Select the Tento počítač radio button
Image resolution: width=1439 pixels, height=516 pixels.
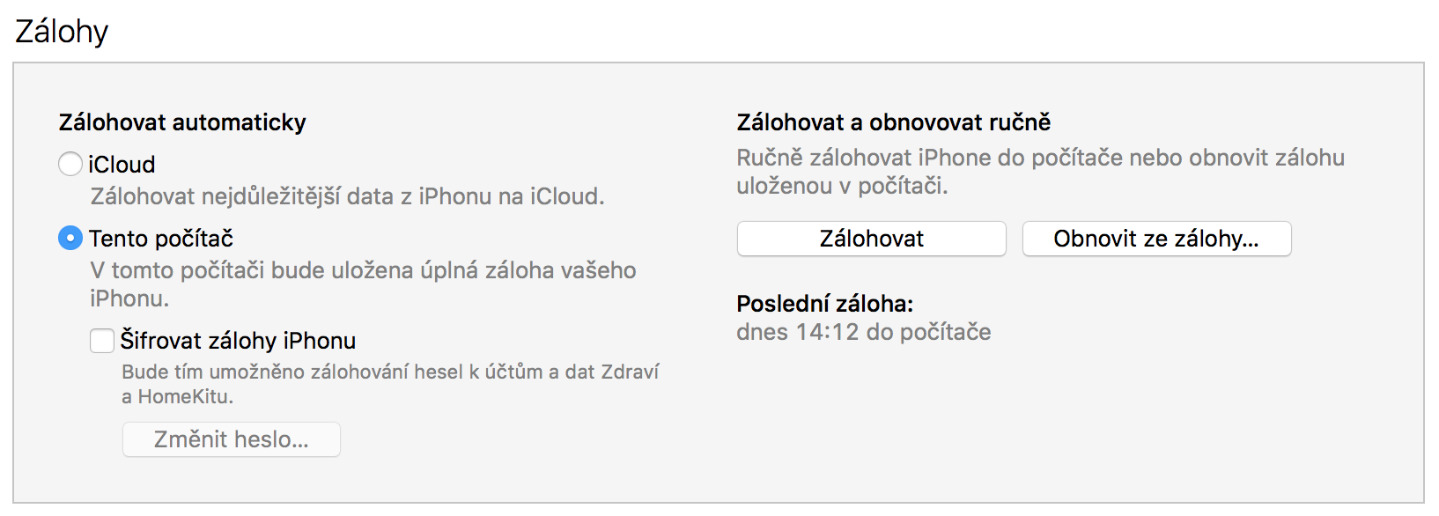click(70, 238)
